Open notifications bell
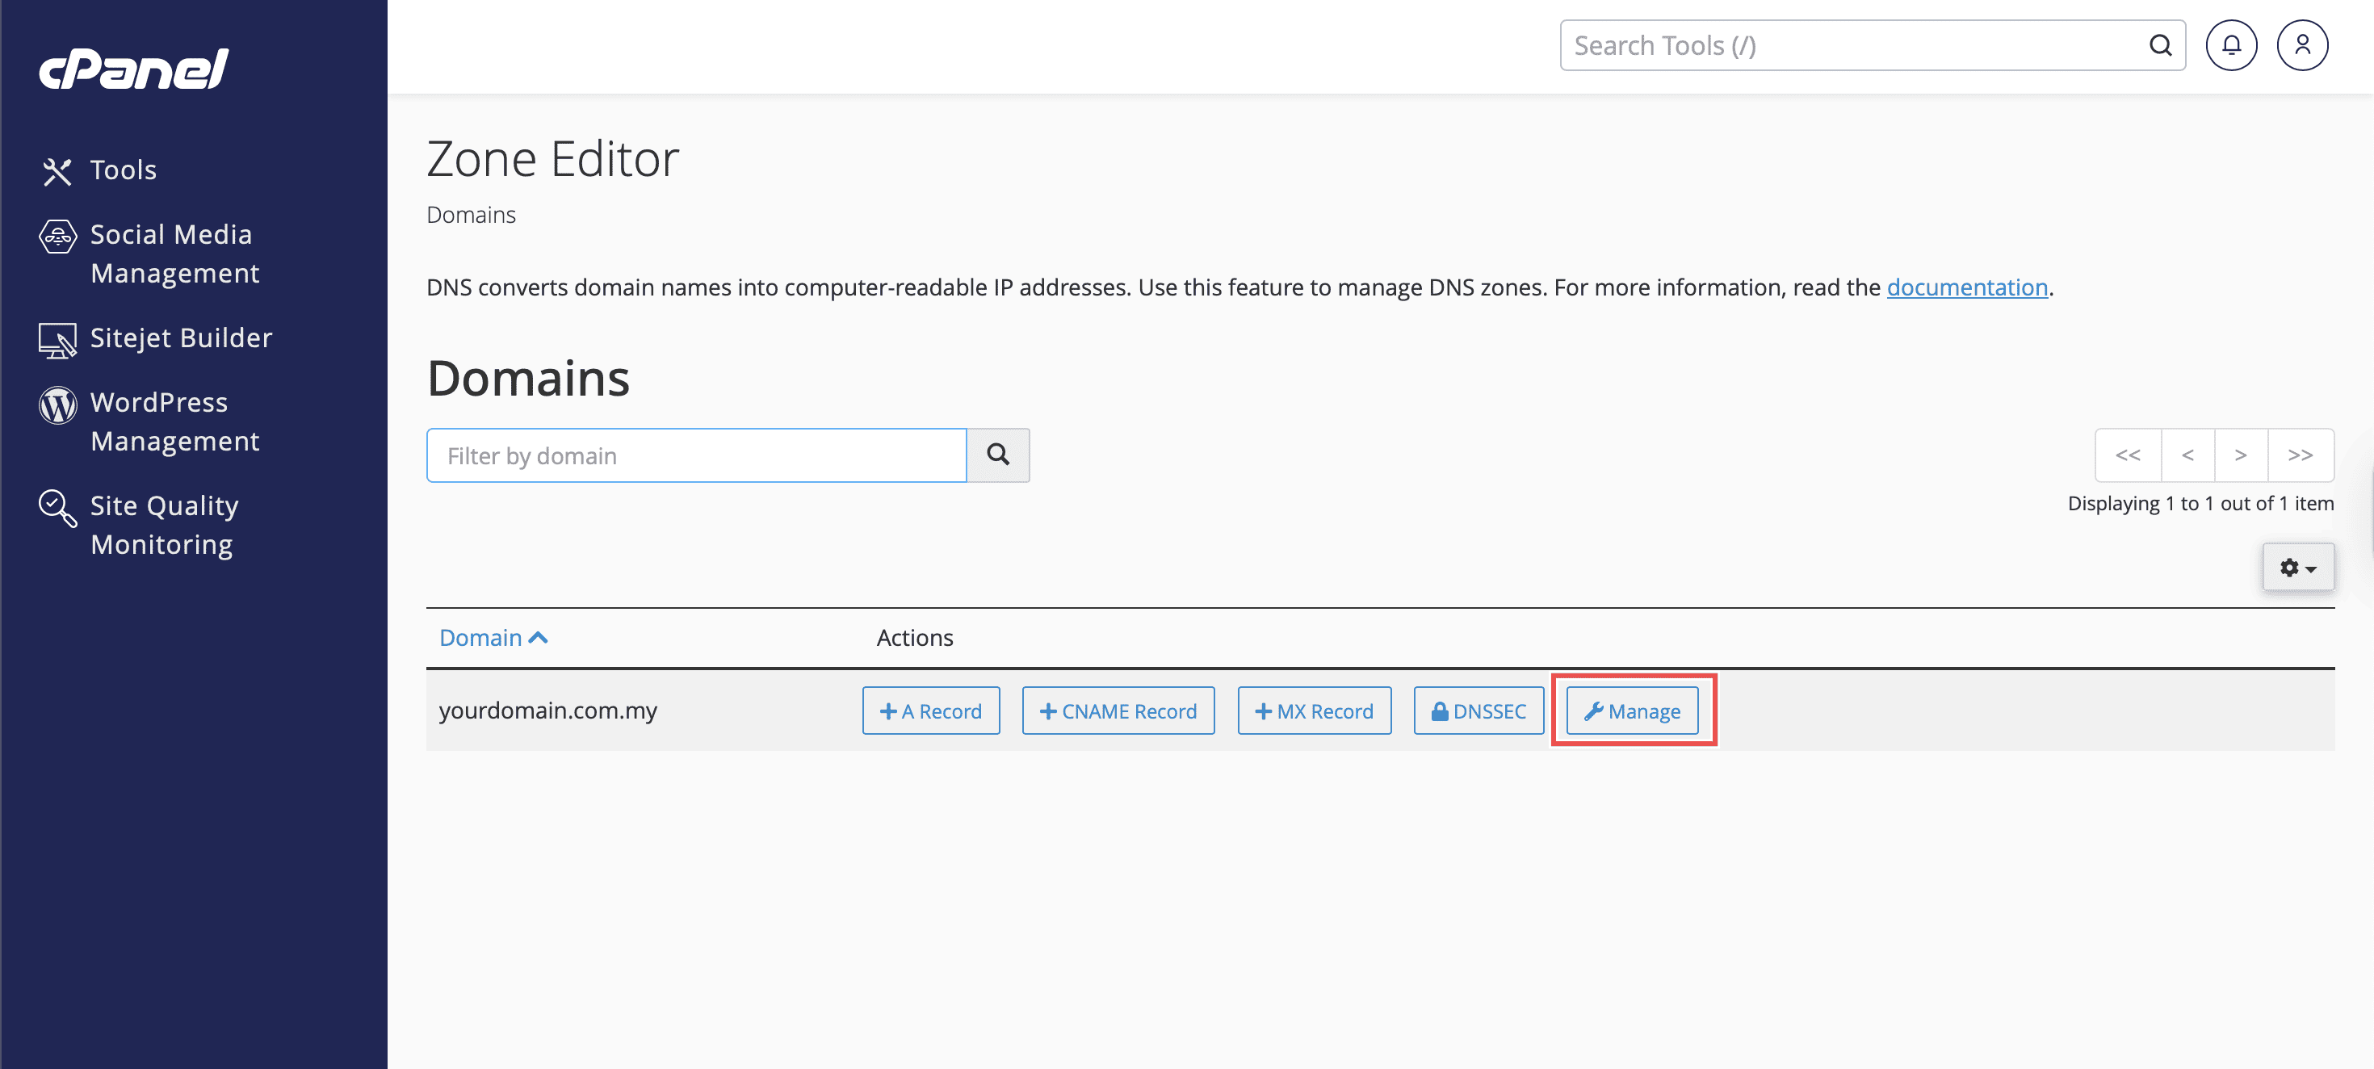The height and width of the screenshot is (1069, 2374). (2230, 45)
